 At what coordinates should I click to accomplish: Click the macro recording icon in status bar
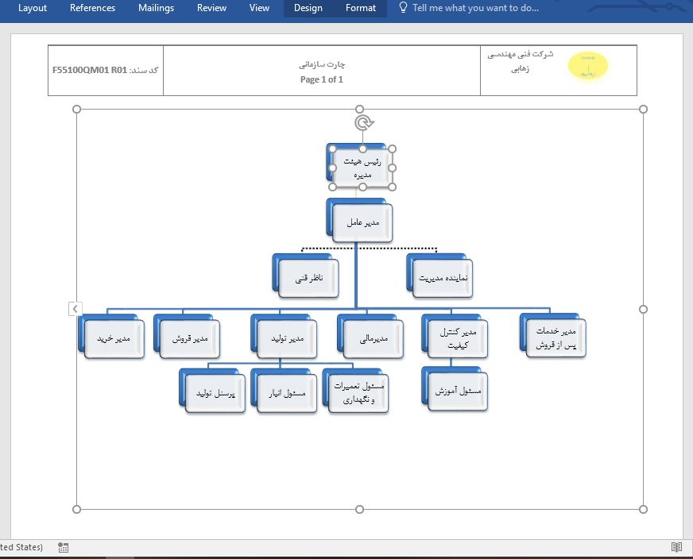tap(64, 547)
